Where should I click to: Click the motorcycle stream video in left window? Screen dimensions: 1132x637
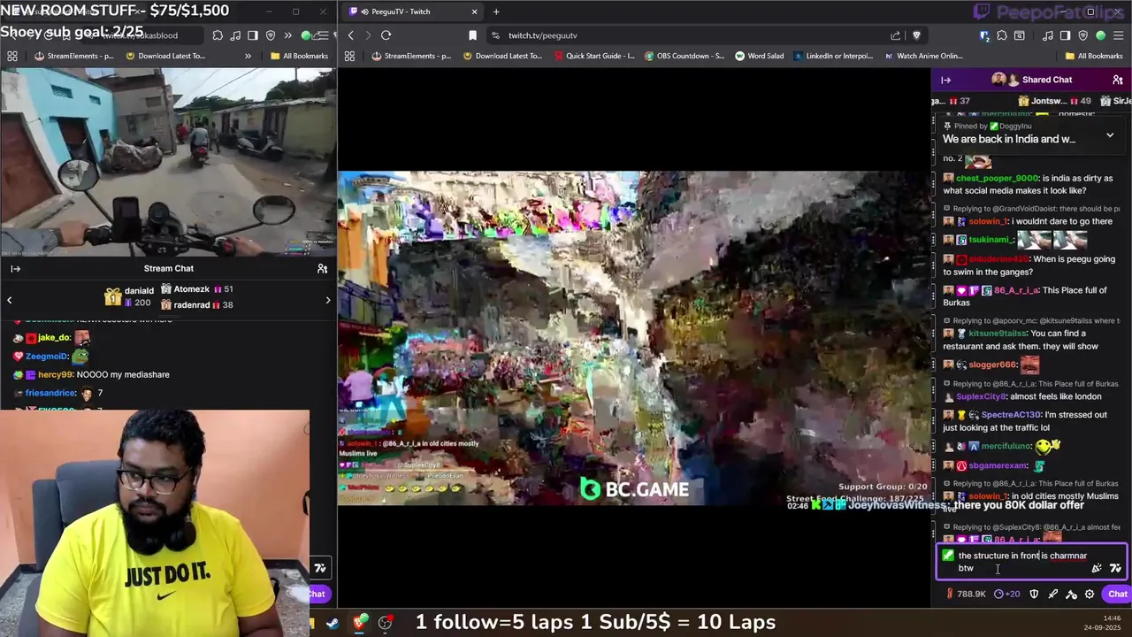pyautogui.click(x=168, y=162)
